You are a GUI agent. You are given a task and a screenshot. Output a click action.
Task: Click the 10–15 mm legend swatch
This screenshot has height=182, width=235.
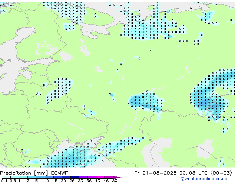pyautogui.click(x=49, y=177)
